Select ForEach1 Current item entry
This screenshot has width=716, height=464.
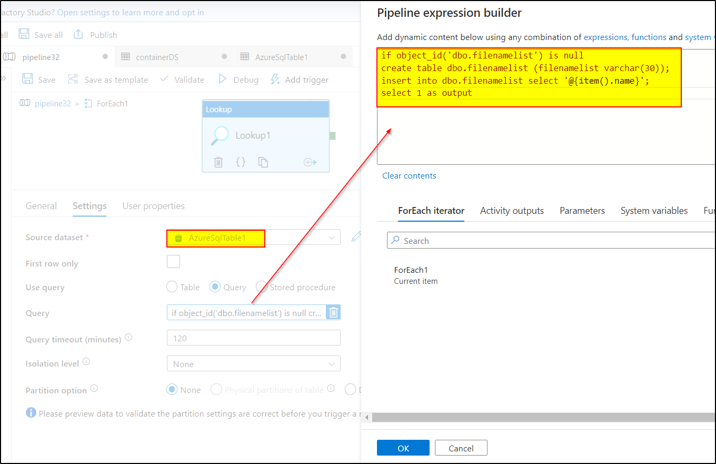[x=416, y=275]
